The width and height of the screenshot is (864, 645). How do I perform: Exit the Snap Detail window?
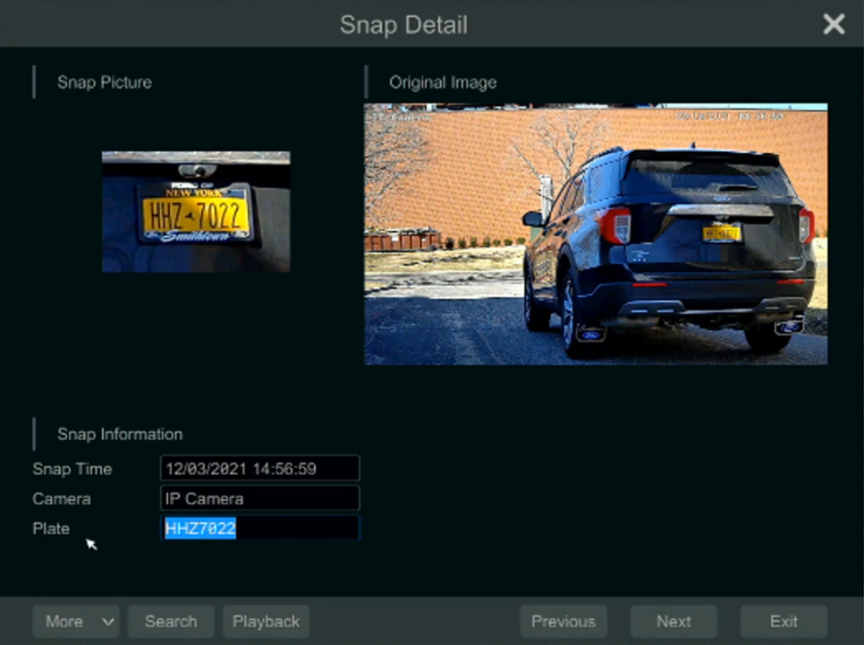[784, 621]
